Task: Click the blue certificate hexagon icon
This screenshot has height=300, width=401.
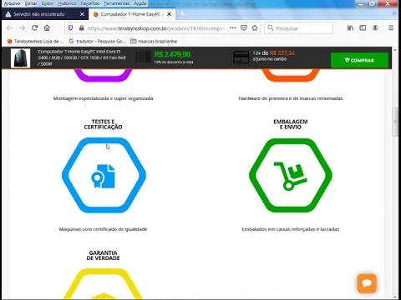Action: 104,176
